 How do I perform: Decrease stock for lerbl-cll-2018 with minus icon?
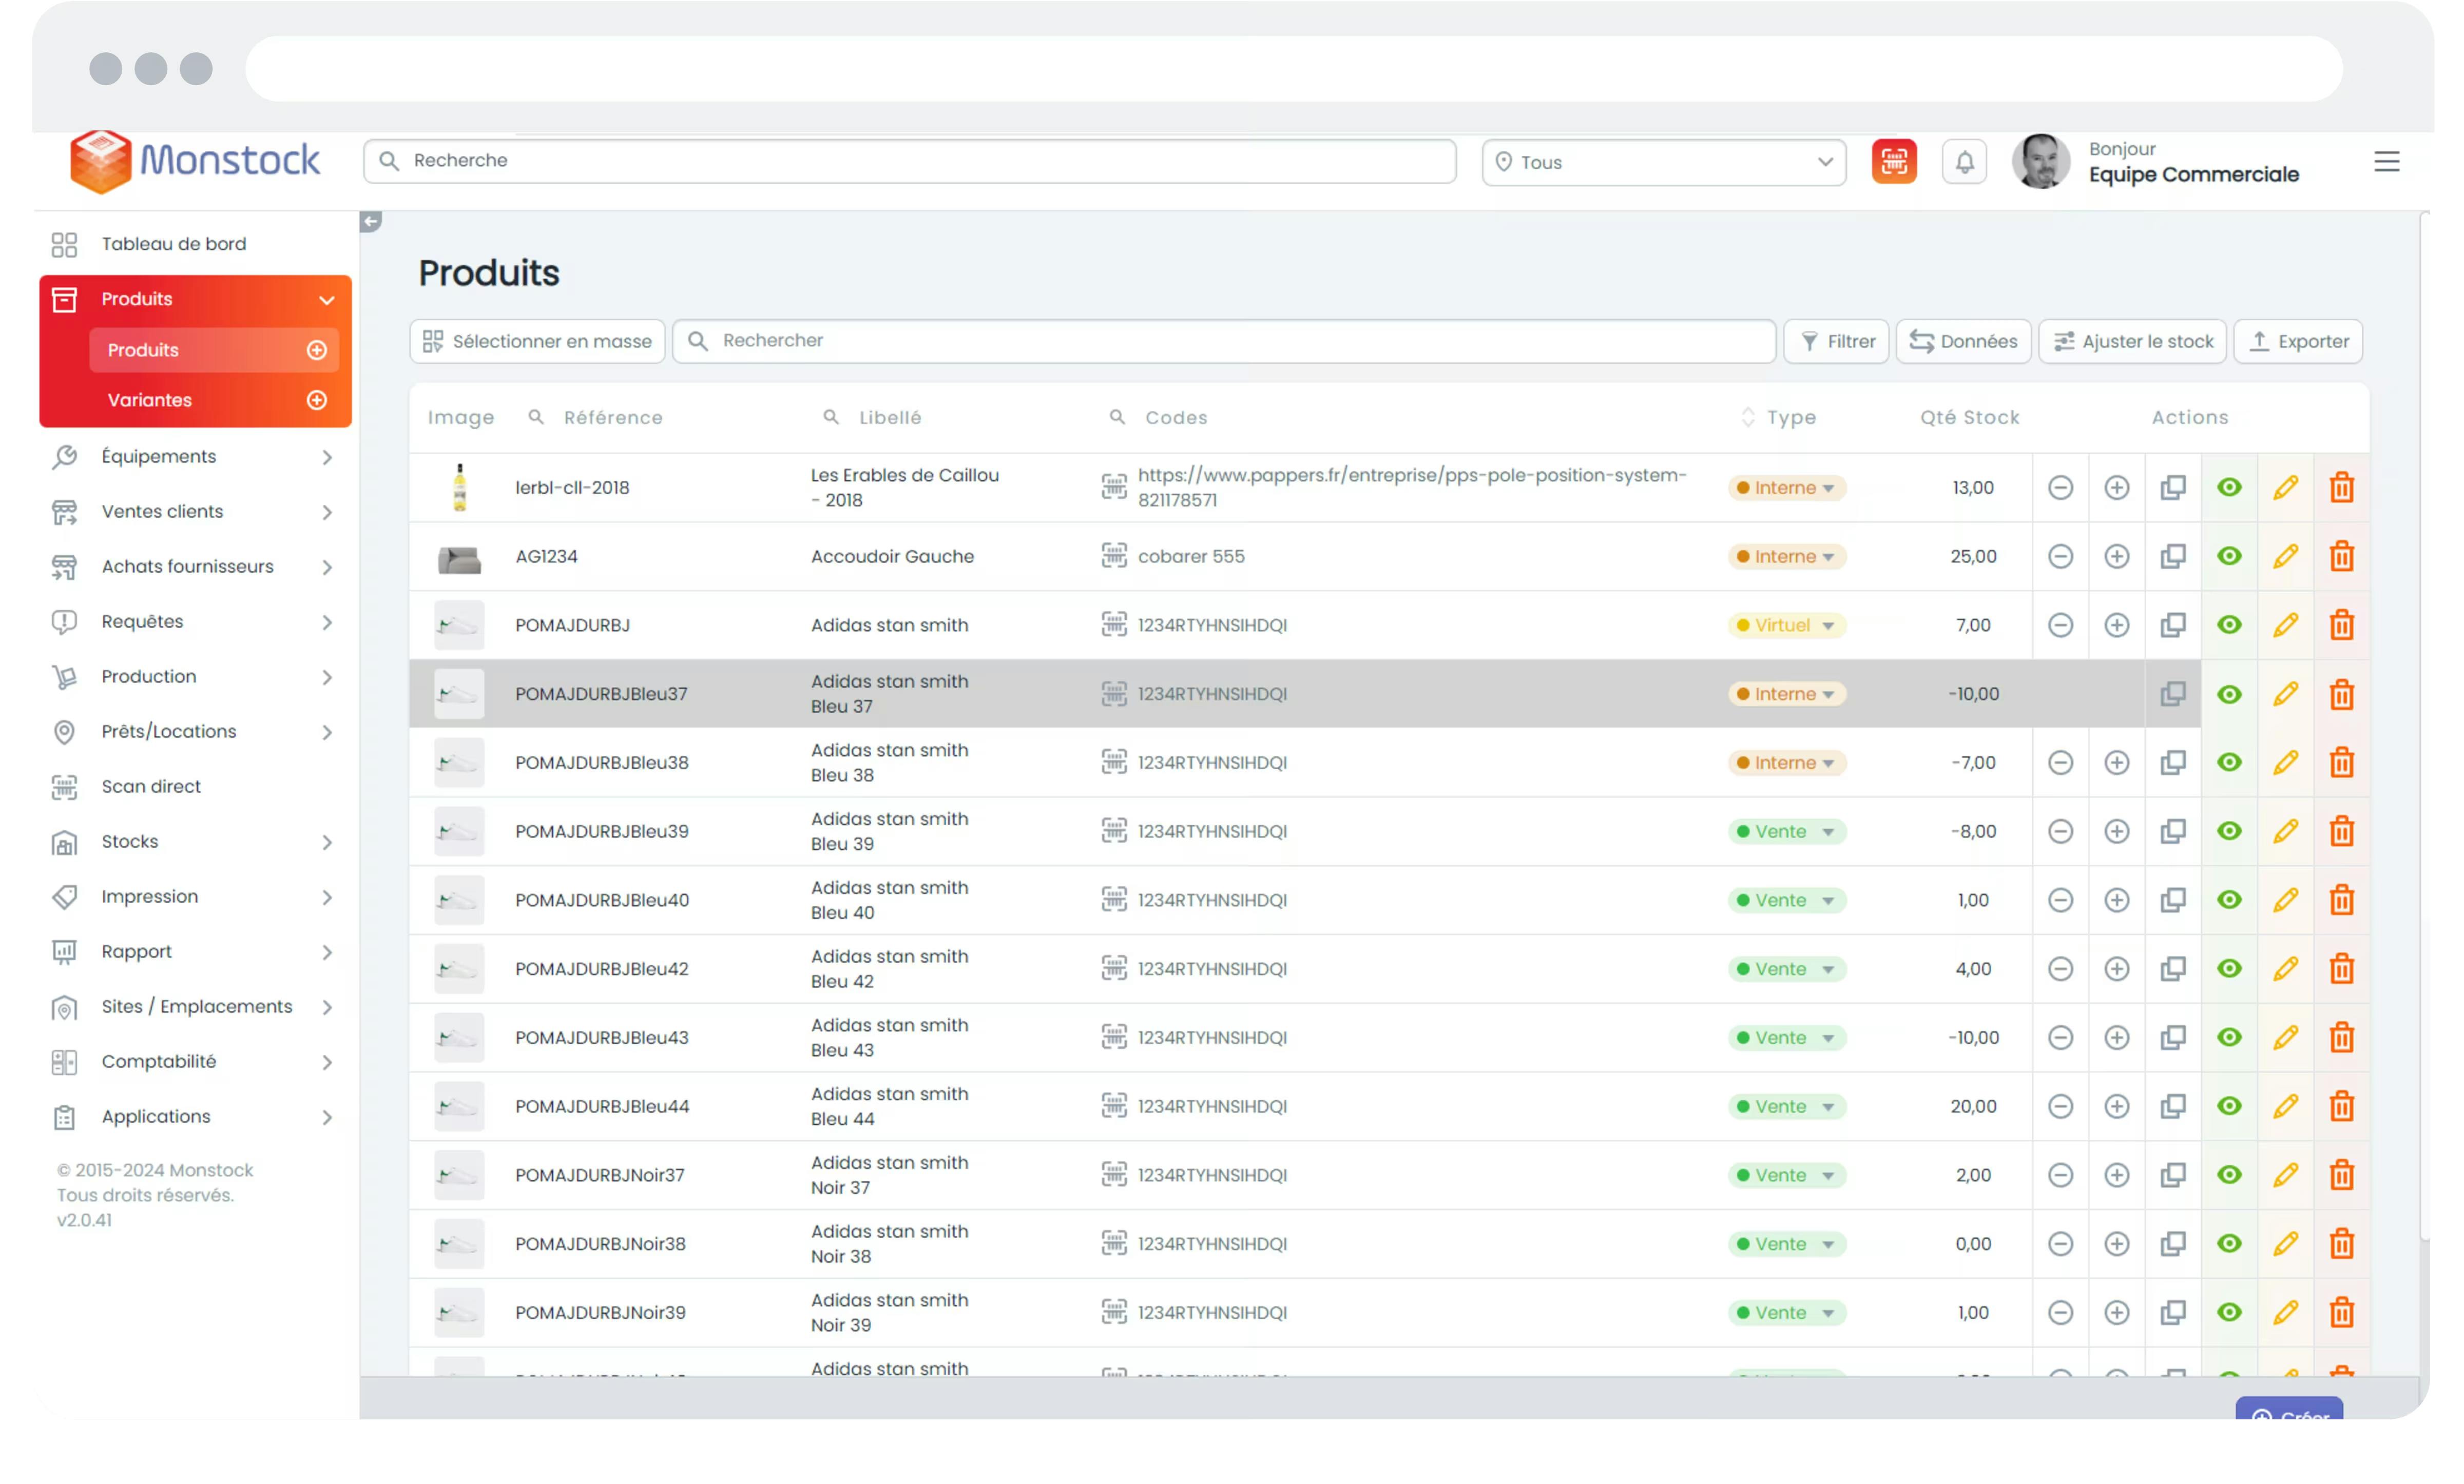(x=2060, y=487)
